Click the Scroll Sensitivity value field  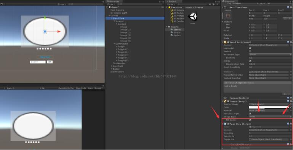270,67
